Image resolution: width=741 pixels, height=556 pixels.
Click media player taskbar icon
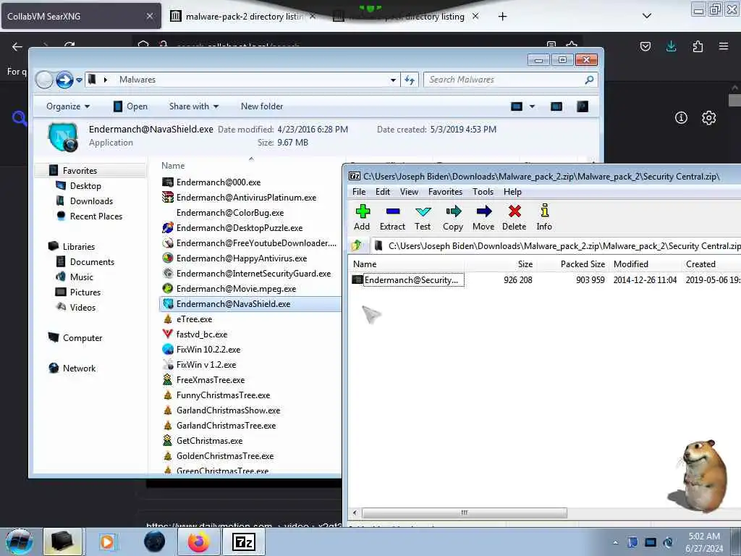(x=107, y=542)
